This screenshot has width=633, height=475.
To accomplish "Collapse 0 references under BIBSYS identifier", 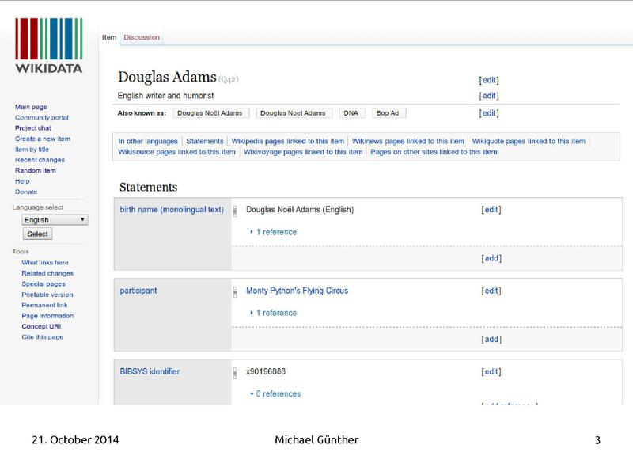I will tap(275, 393).
